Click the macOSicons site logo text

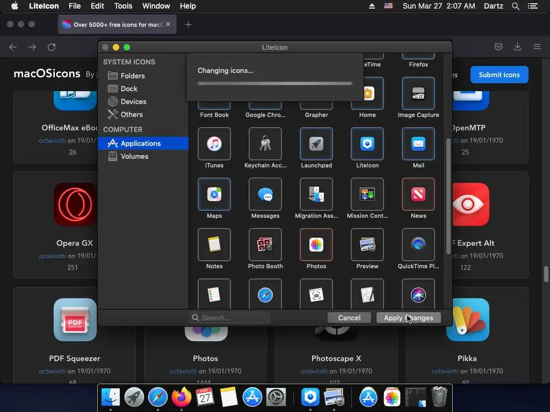coord(47,73)
